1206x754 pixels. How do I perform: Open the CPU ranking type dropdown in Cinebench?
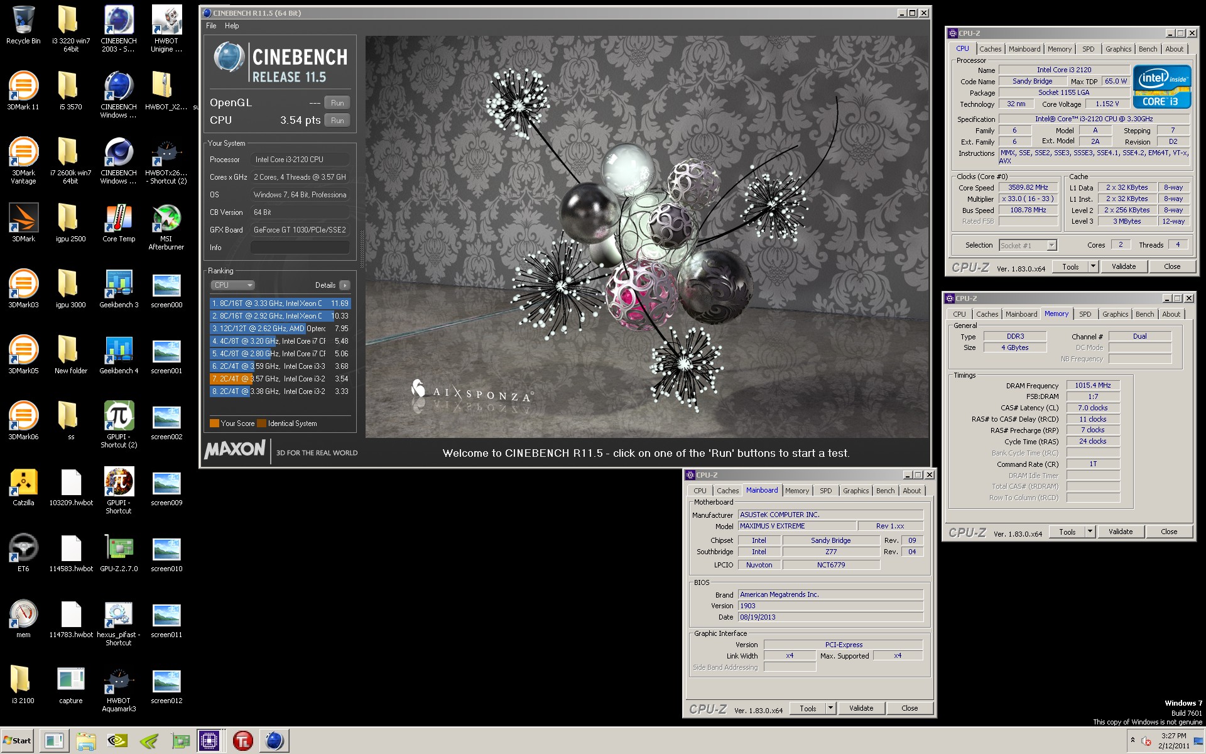pos(232,285)
